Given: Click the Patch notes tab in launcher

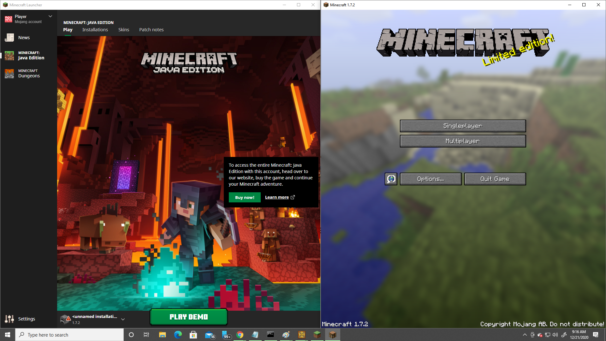Looking at the screenshot, I should pyautogui.click(x=151, y=30).
